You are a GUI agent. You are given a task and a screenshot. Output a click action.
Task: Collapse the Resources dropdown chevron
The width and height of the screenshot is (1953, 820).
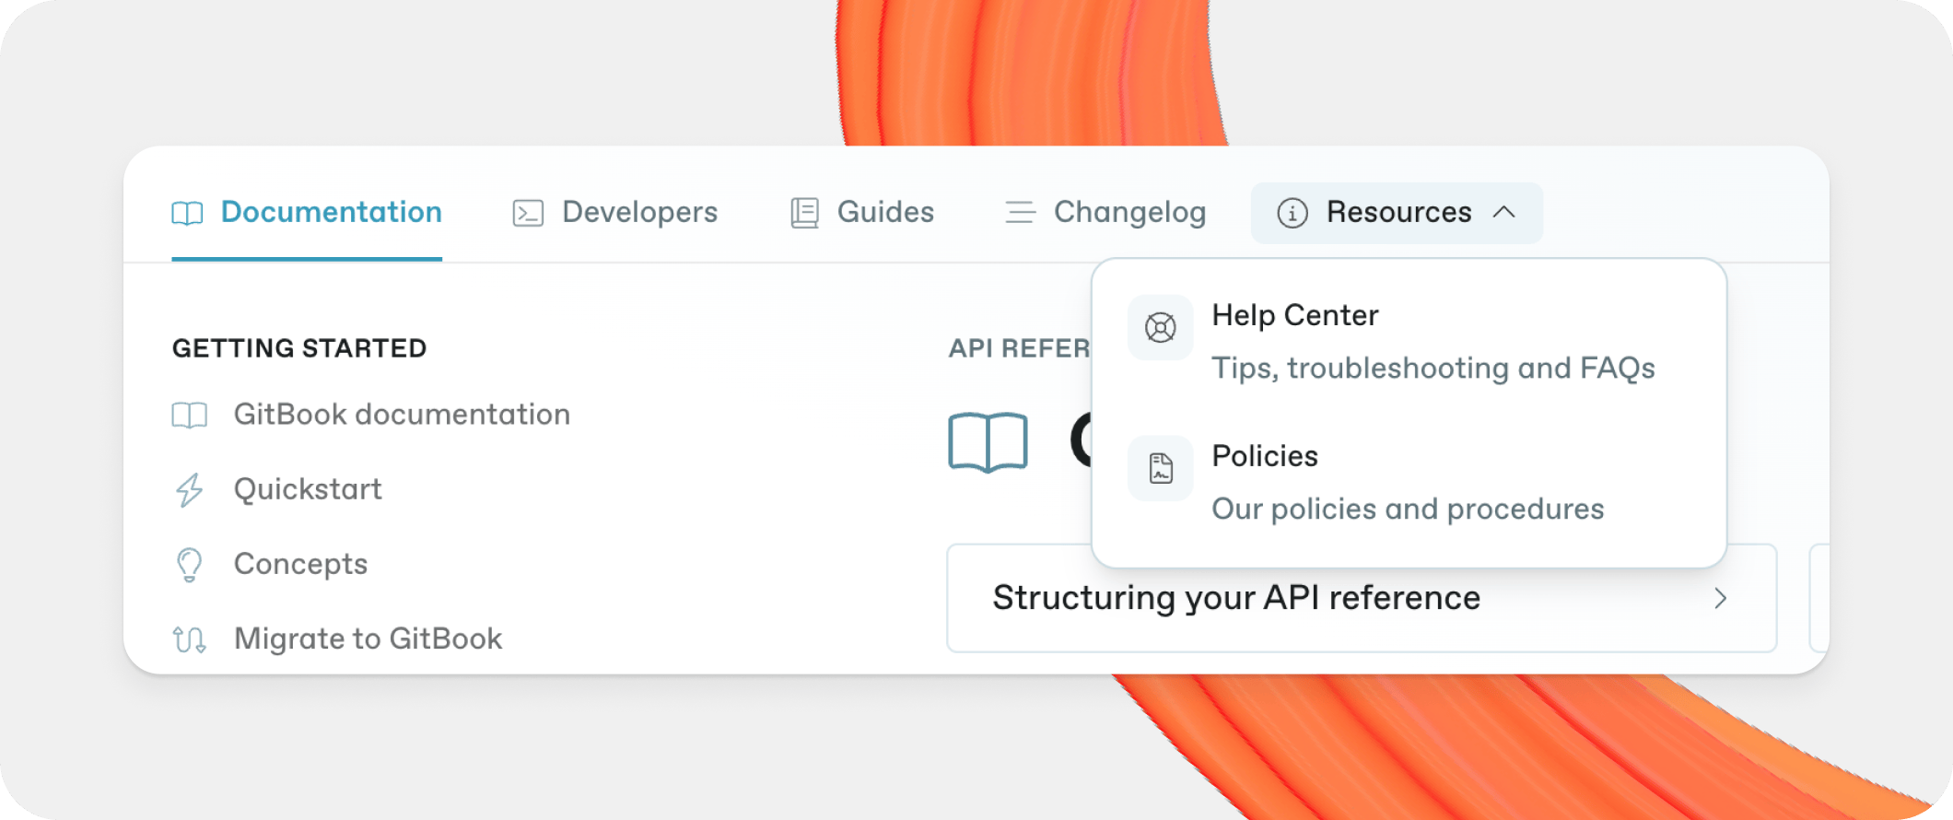point(1504,213)
